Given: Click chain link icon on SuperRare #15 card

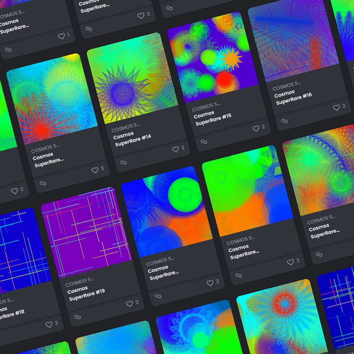Looking at the screenshot, I should point(204,142).
